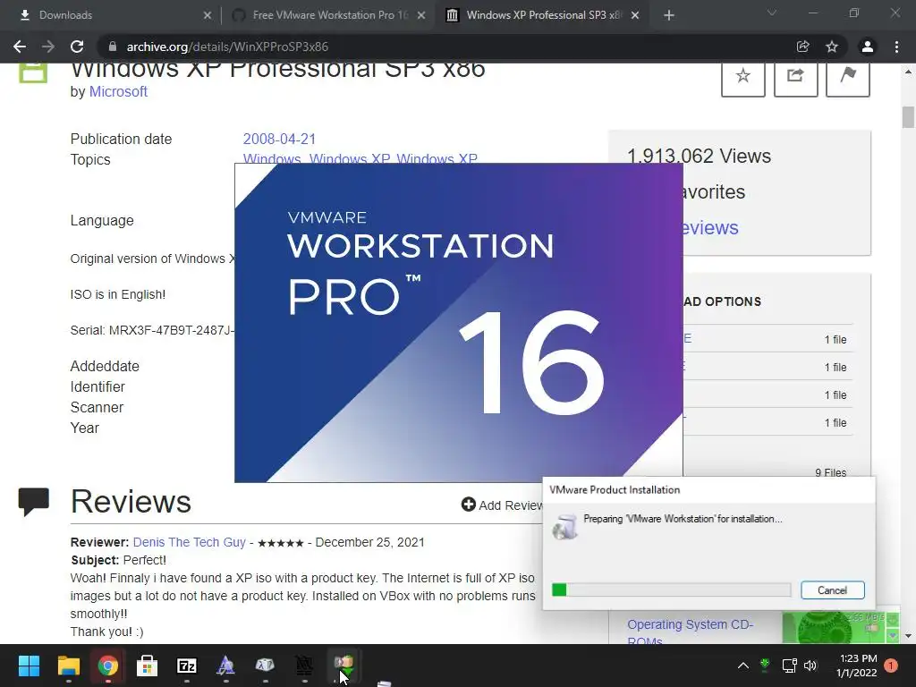Click the 'Publication date' label
Screen dimensions: 916x687
[121, 139]
